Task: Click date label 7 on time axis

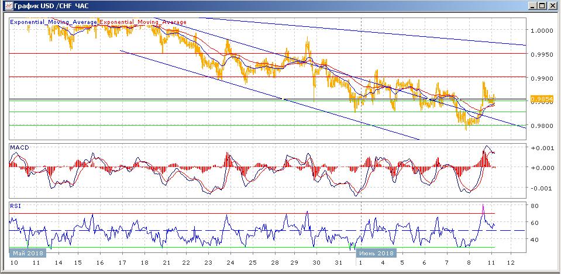Action: (446, 263)
